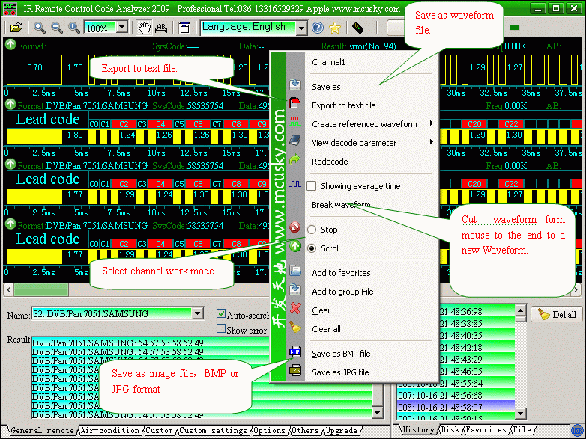Click the open file folder icon
The image size is (586, 439).
point(16,28)
